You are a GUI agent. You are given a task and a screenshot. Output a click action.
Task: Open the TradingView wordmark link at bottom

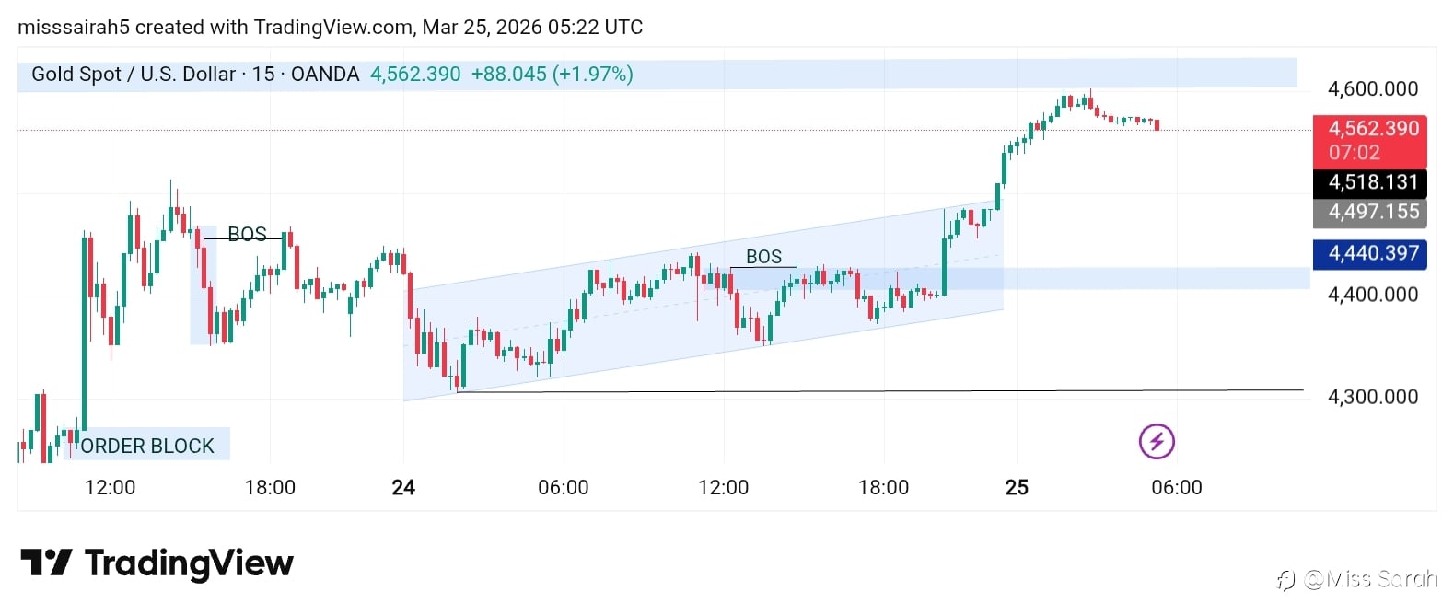[189, 563]
